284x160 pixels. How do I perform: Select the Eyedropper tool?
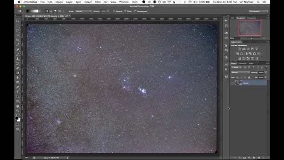pyautogui.click(x=18, y=44)
